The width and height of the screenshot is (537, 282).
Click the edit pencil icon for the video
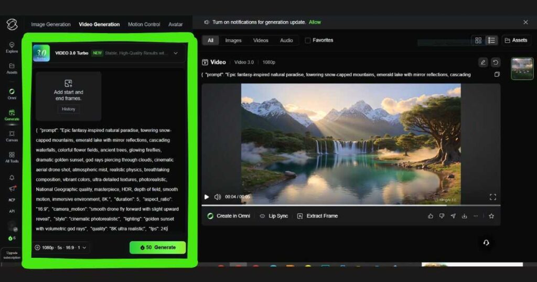pos(483,62)
